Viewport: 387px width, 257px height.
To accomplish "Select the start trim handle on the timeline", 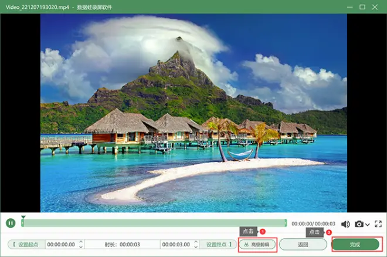I will 22,223.
